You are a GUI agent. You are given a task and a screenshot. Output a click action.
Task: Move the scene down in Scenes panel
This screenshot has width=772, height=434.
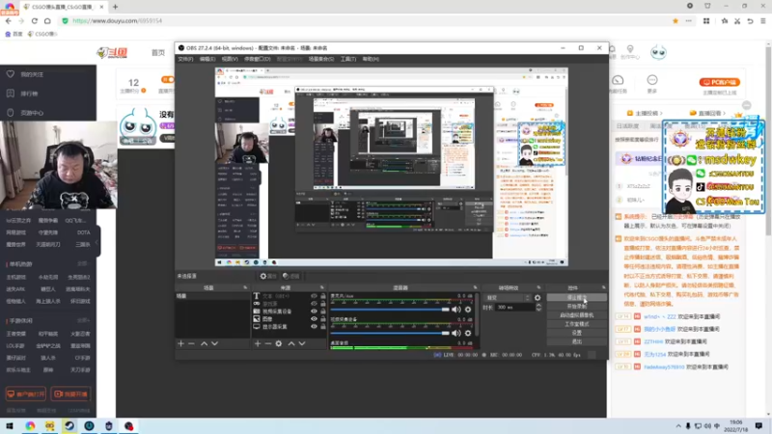pyautogui.click(x=214, y=343)
